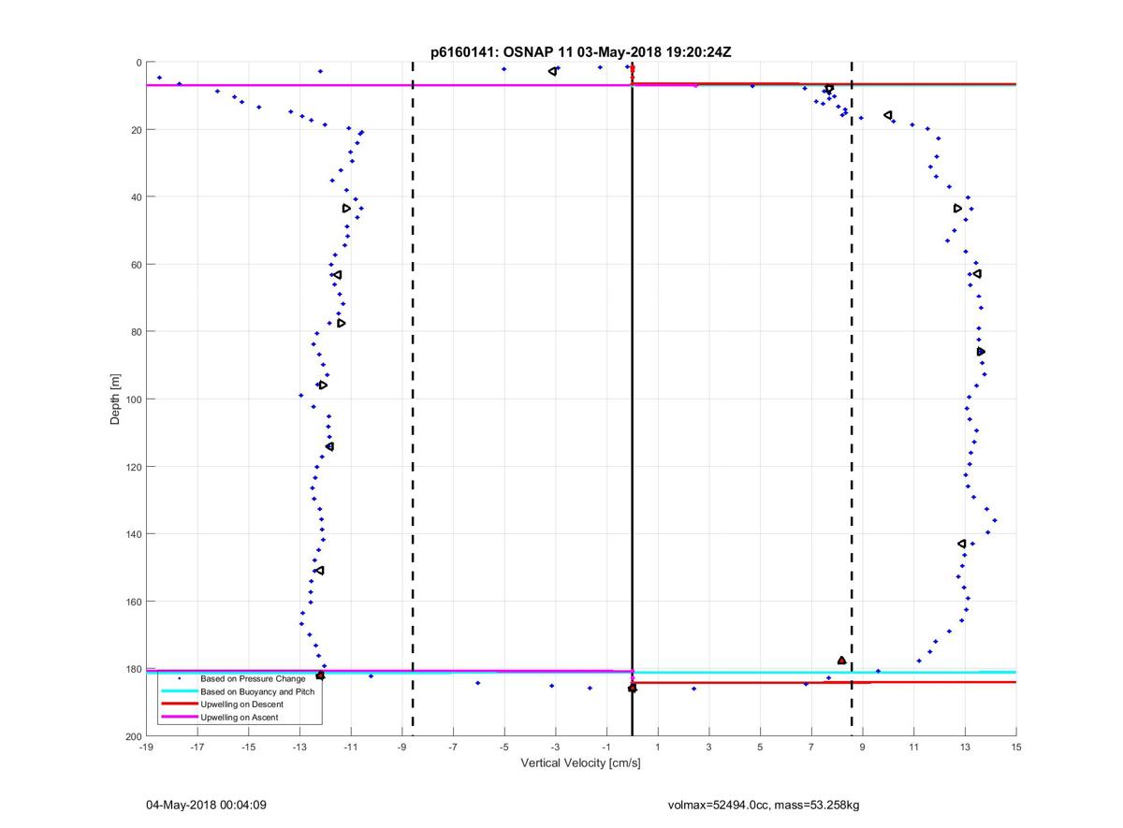The image size is (1123, 828).
Task: Click x-axis tick label '7'
Action: point(811,747)
